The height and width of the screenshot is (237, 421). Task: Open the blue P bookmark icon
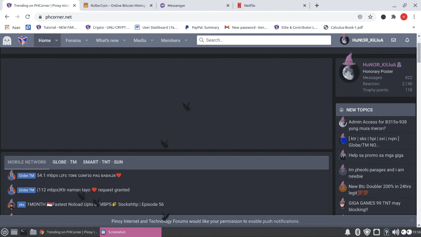pos(28,27)
